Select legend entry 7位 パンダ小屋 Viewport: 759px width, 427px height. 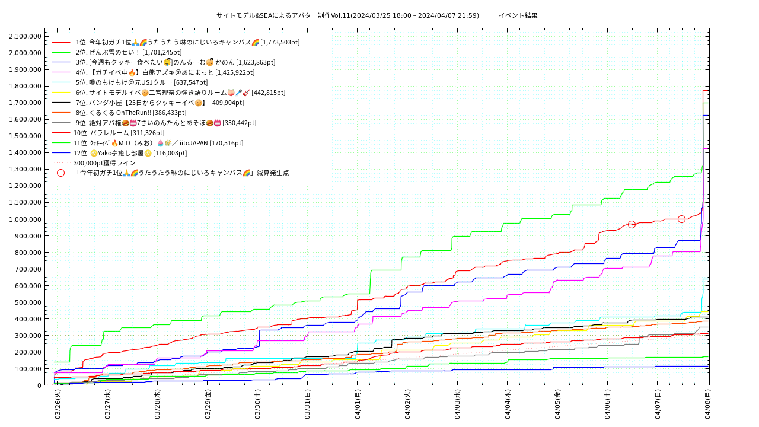point(160,103)
